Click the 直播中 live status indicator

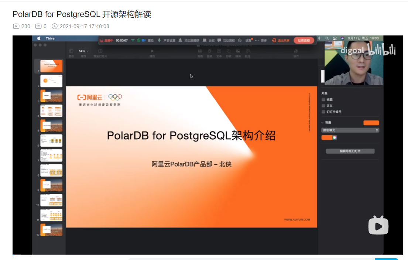coord(106,41)
